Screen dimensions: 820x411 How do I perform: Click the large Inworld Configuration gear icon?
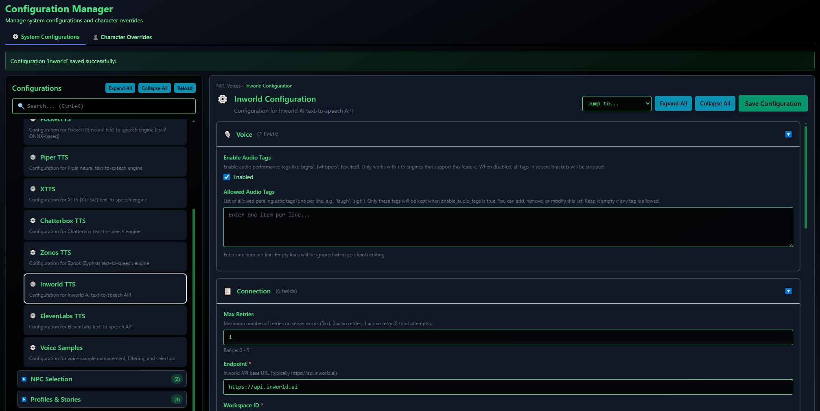tap(223, 99)
